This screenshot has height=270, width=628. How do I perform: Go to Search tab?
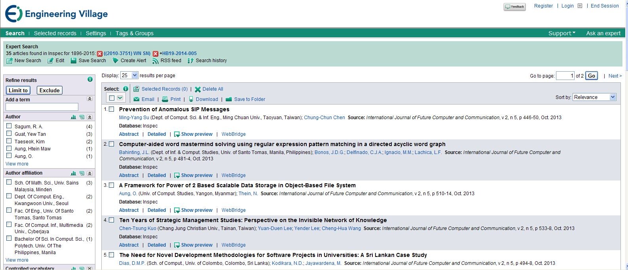(15, 33)
